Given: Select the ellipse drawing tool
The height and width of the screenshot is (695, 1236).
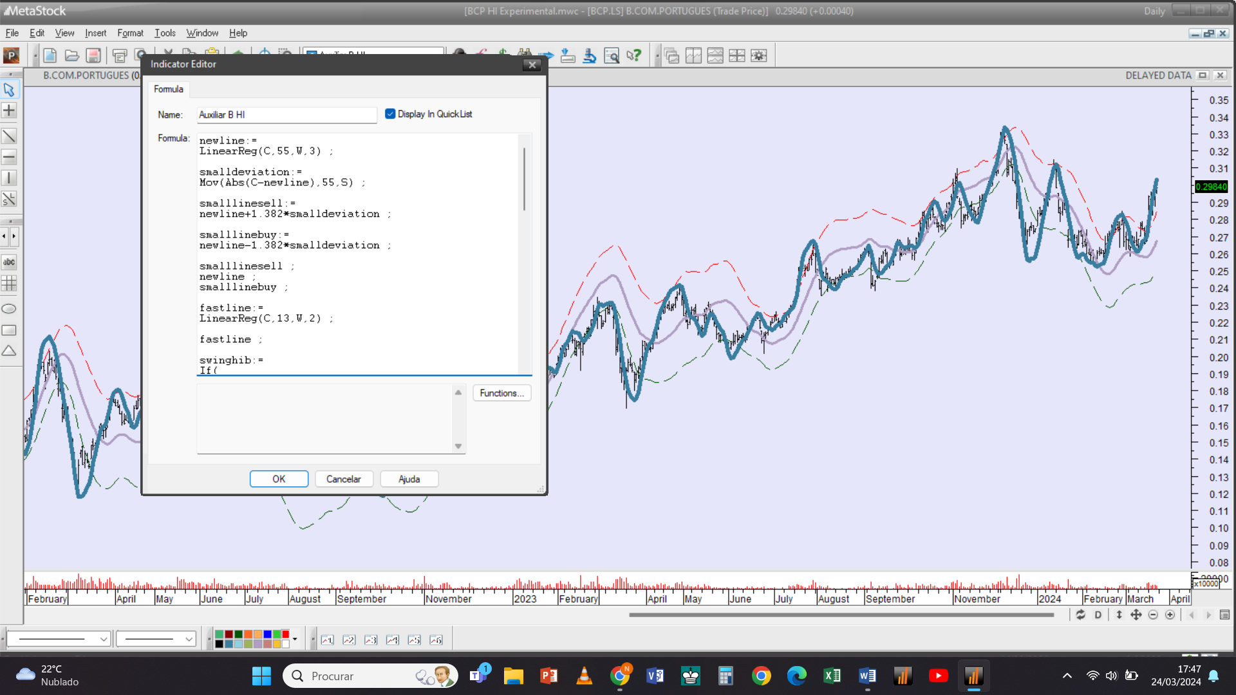Looking at the screenshot, I should [x=9, y=309].
